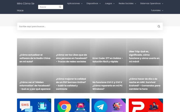This screenshot has height=112, width=180.
Task: Open the Telegram article thumbnail
Action: (108, 105)
